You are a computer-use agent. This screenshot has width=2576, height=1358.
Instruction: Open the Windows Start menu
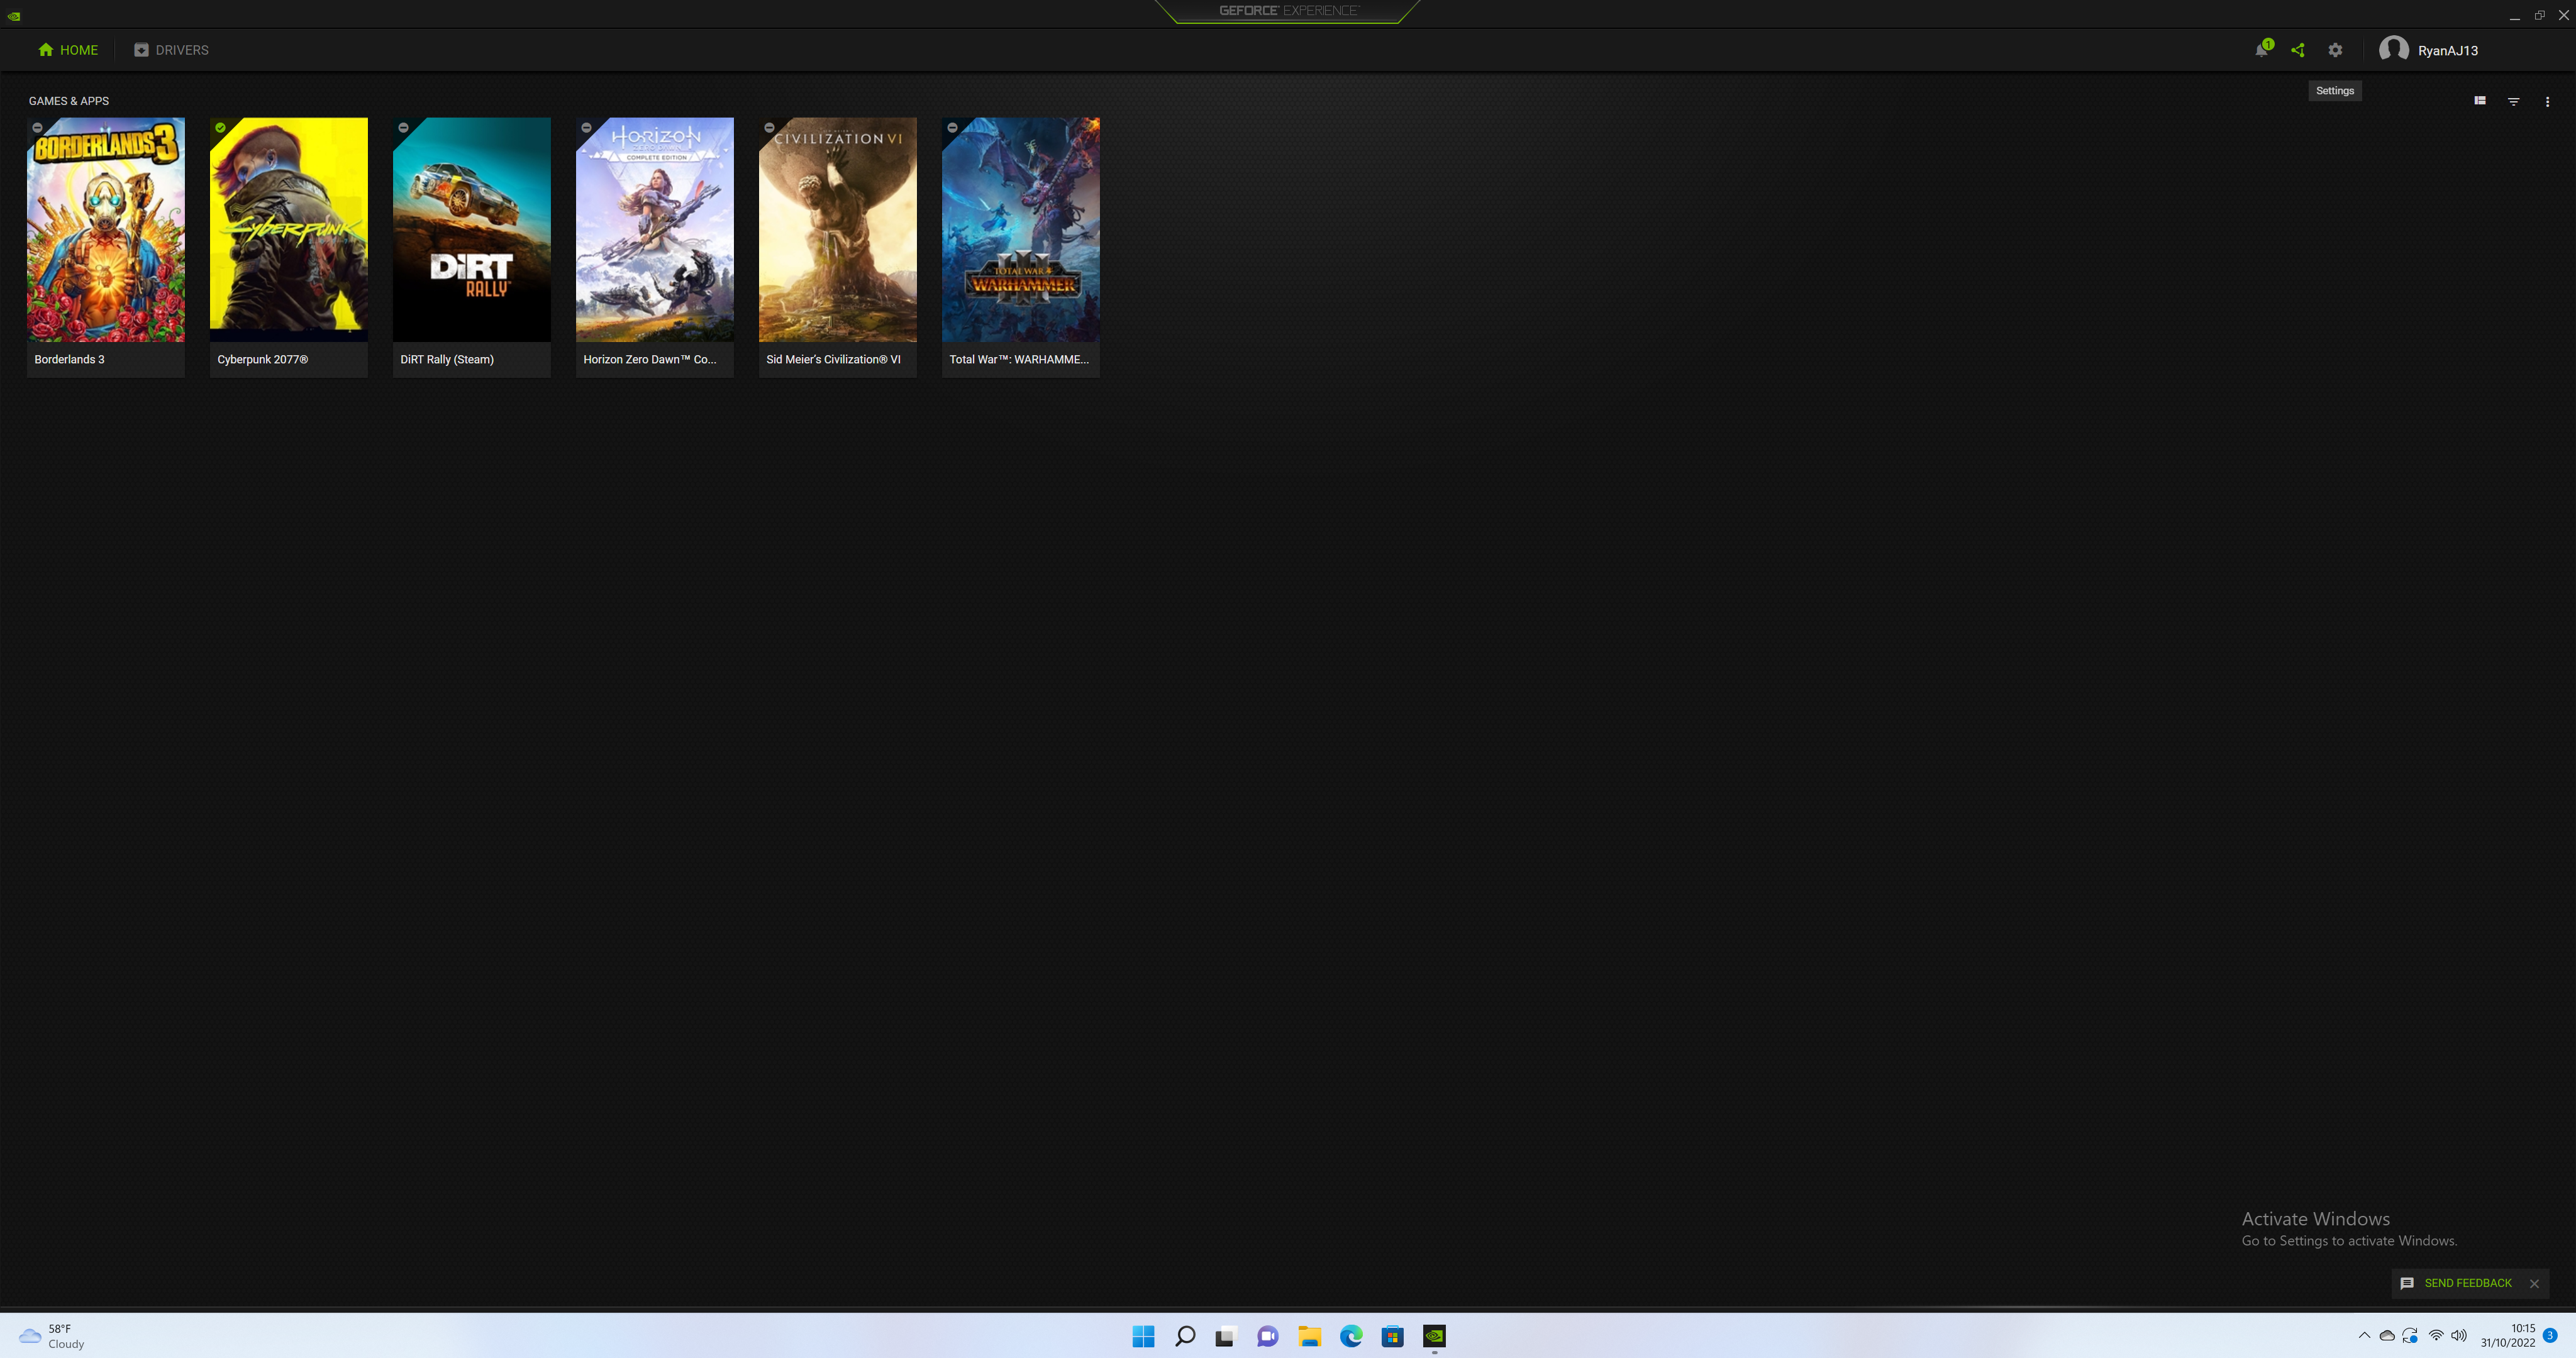[1143, 1336]
